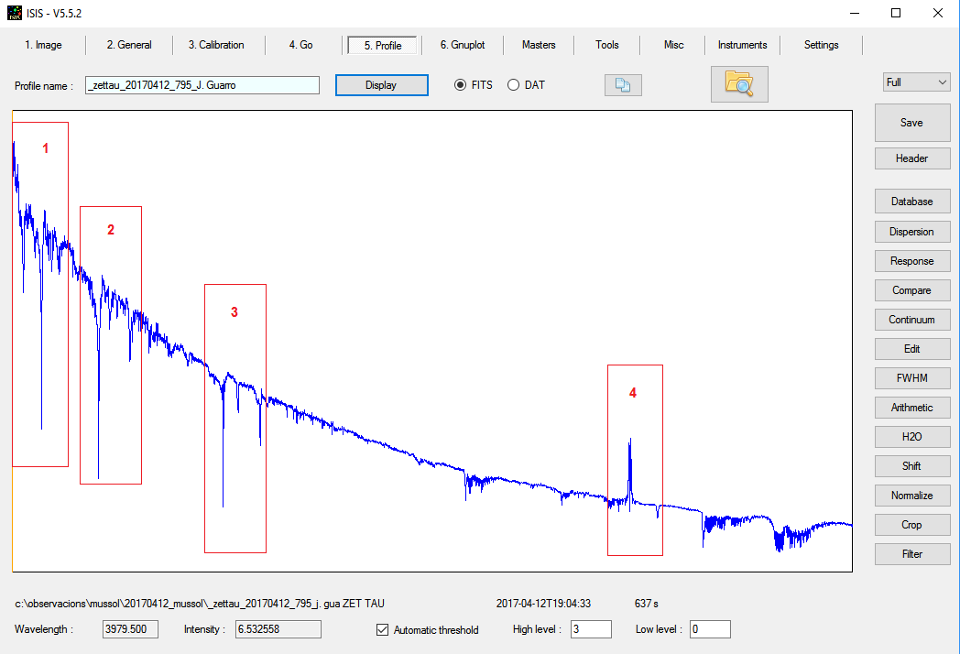Switch to the 1. Image tab
Image resolution: width=960 pixels, height=654 pixels.
(x=43, y=45)
